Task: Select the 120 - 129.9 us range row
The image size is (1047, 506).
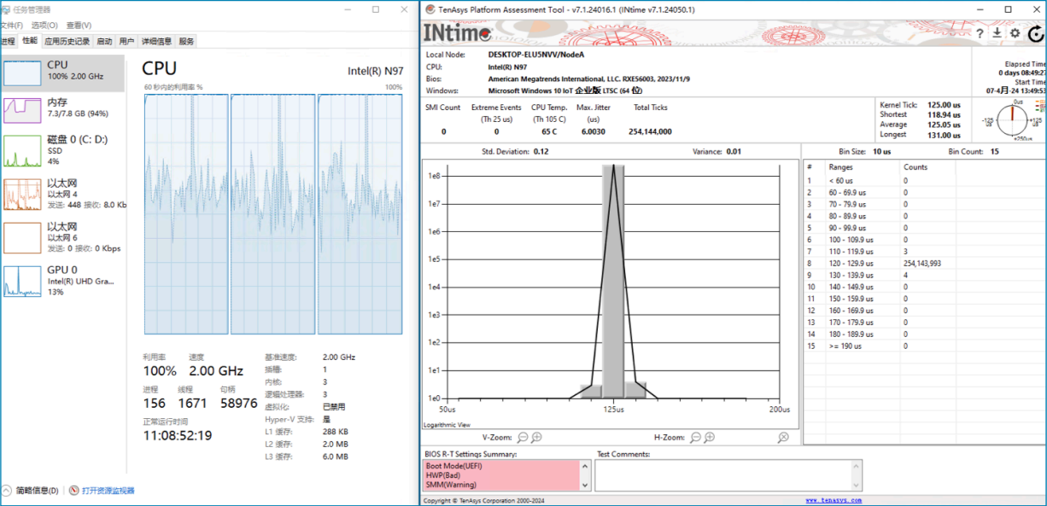Action: (x=925, y=264)
